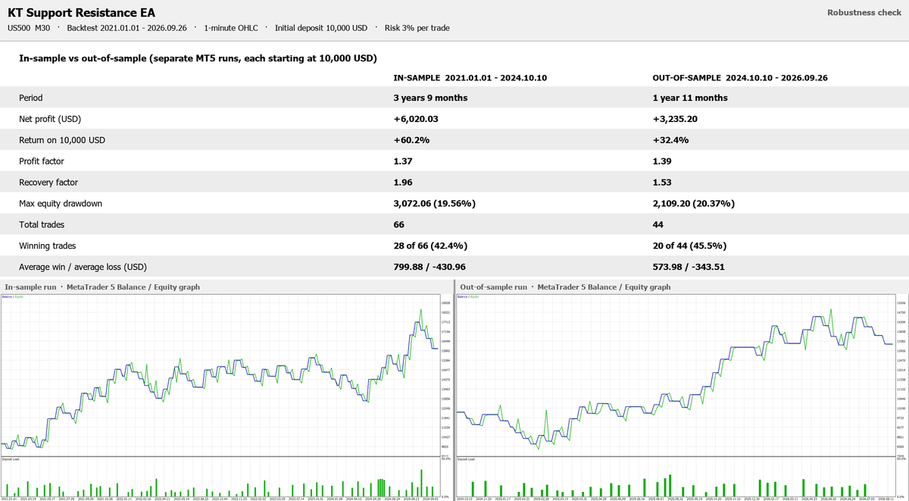Select the 'US500 M30' symbol text

click(29, 28)
